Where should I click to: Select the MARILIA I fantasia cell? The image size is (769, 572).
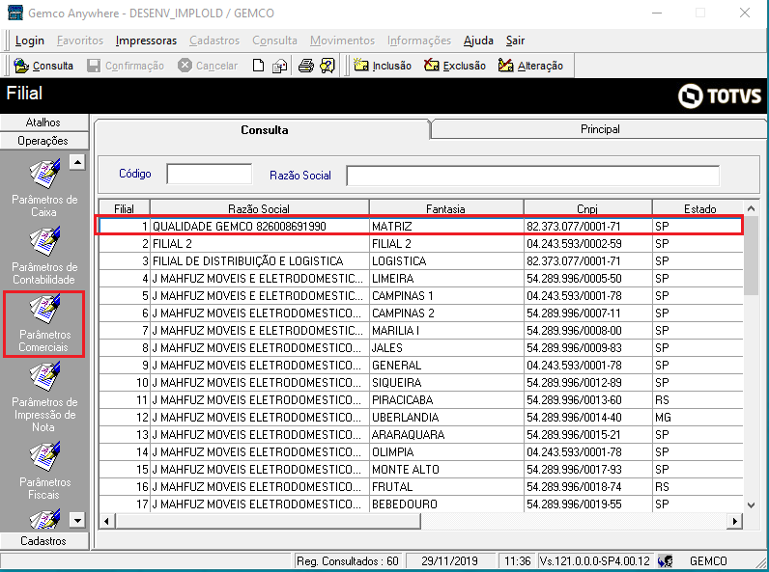coord(446,331)
